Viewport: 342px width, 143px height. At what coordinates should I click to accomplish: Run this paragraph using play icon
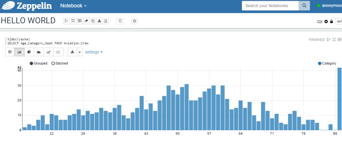click(x=329, y=40)
